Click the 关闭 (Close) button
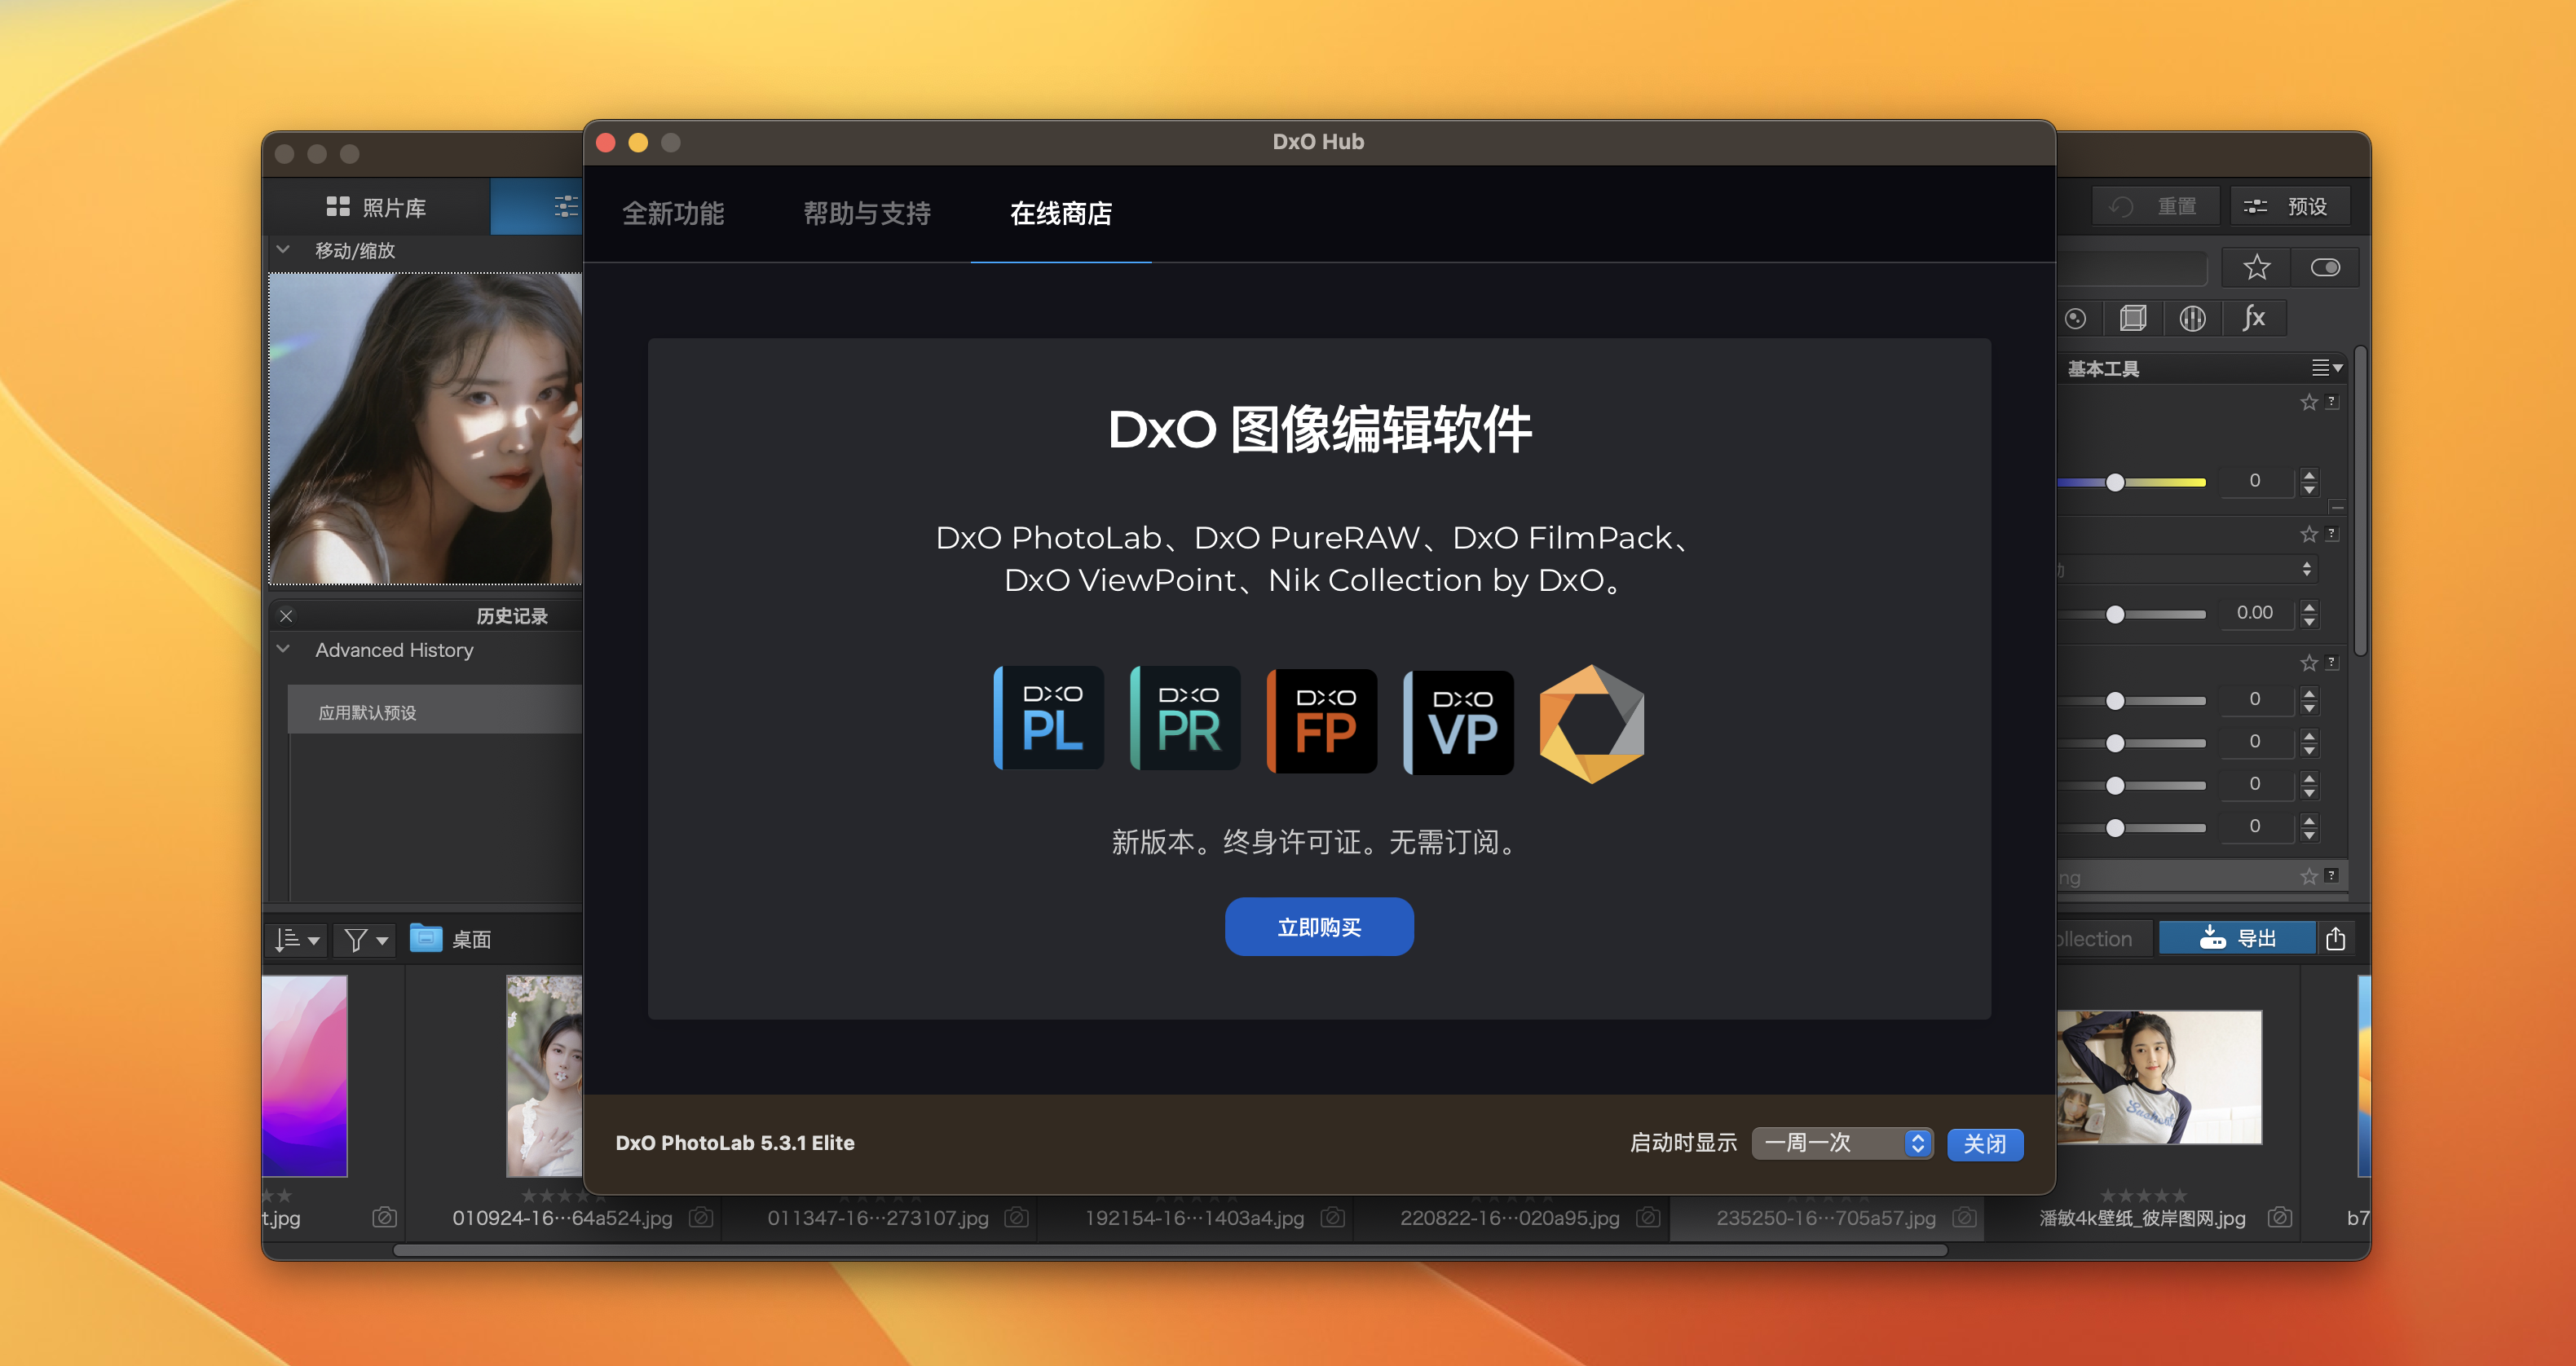The width and height of the screenshot is (2576, 1366). point(1985,1144)
